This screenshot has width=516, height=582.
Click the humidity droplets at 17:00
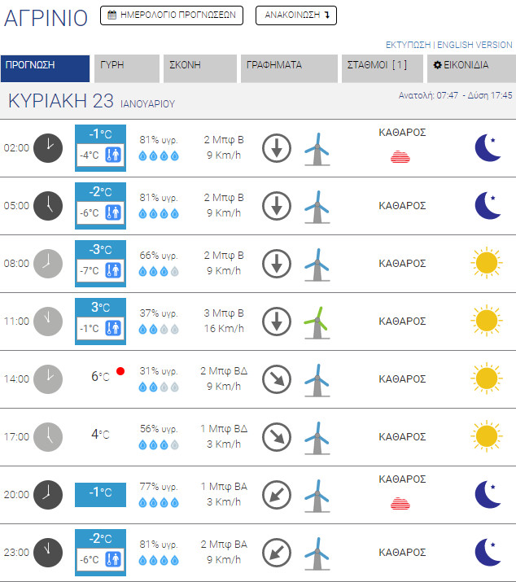[x=159, y=444]
